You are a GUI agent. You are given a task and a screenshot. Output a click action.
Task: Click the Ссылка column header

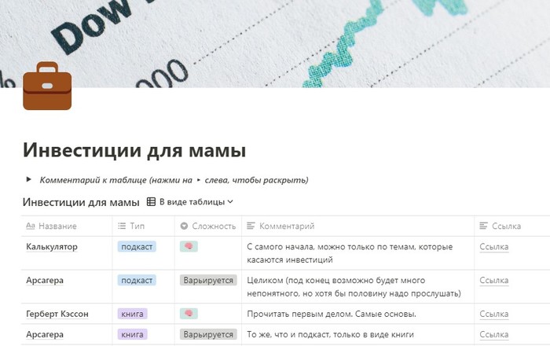tap(512, 226)
